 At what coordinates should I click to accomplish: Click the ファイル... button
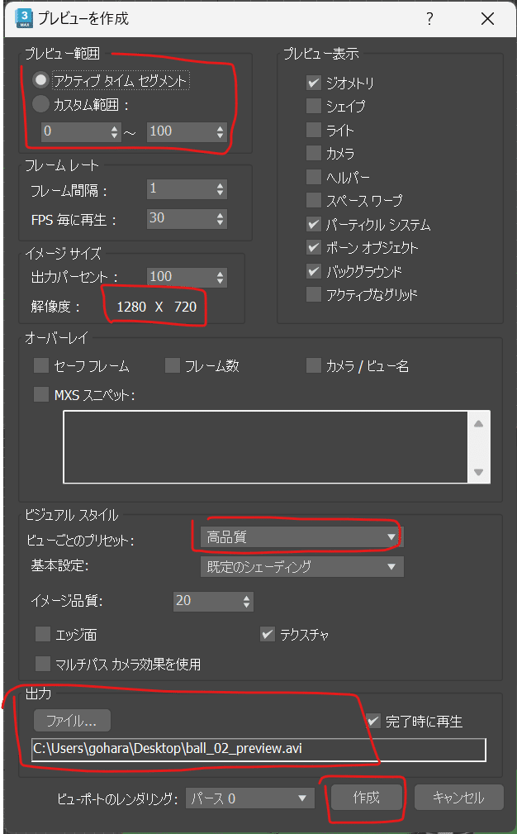point(72,721)
